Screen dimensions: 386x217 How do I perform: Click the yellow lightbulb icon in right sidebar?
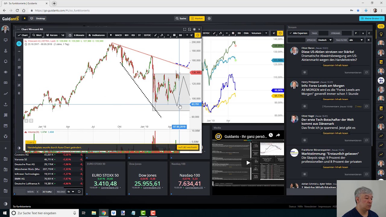[381, 34]
